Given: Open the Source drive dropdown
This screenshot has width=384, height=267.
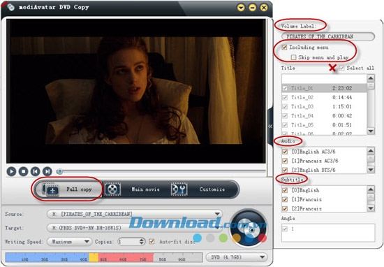Looking at the screenshot, I should coord(217,214).
